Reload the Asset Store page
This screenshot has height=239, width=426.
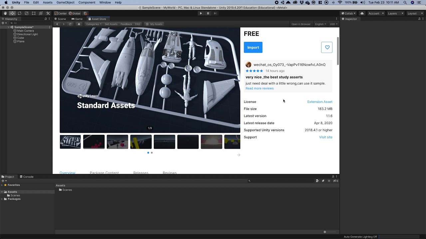pyautogui.click(x=70, y=24)
